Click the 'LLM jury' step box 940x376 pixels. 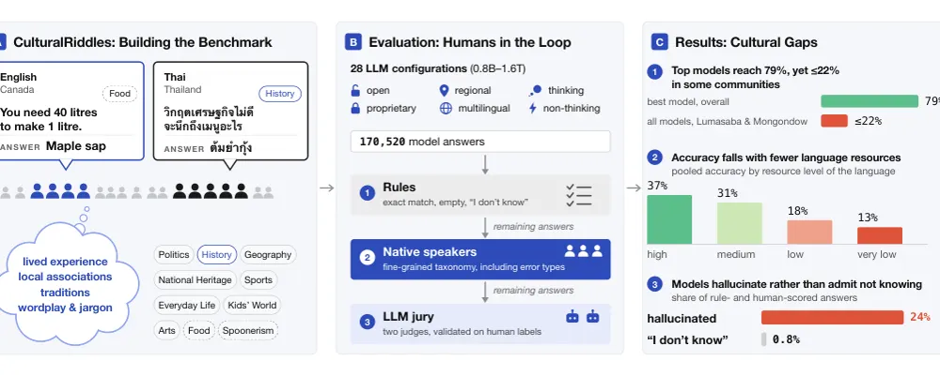480,324
